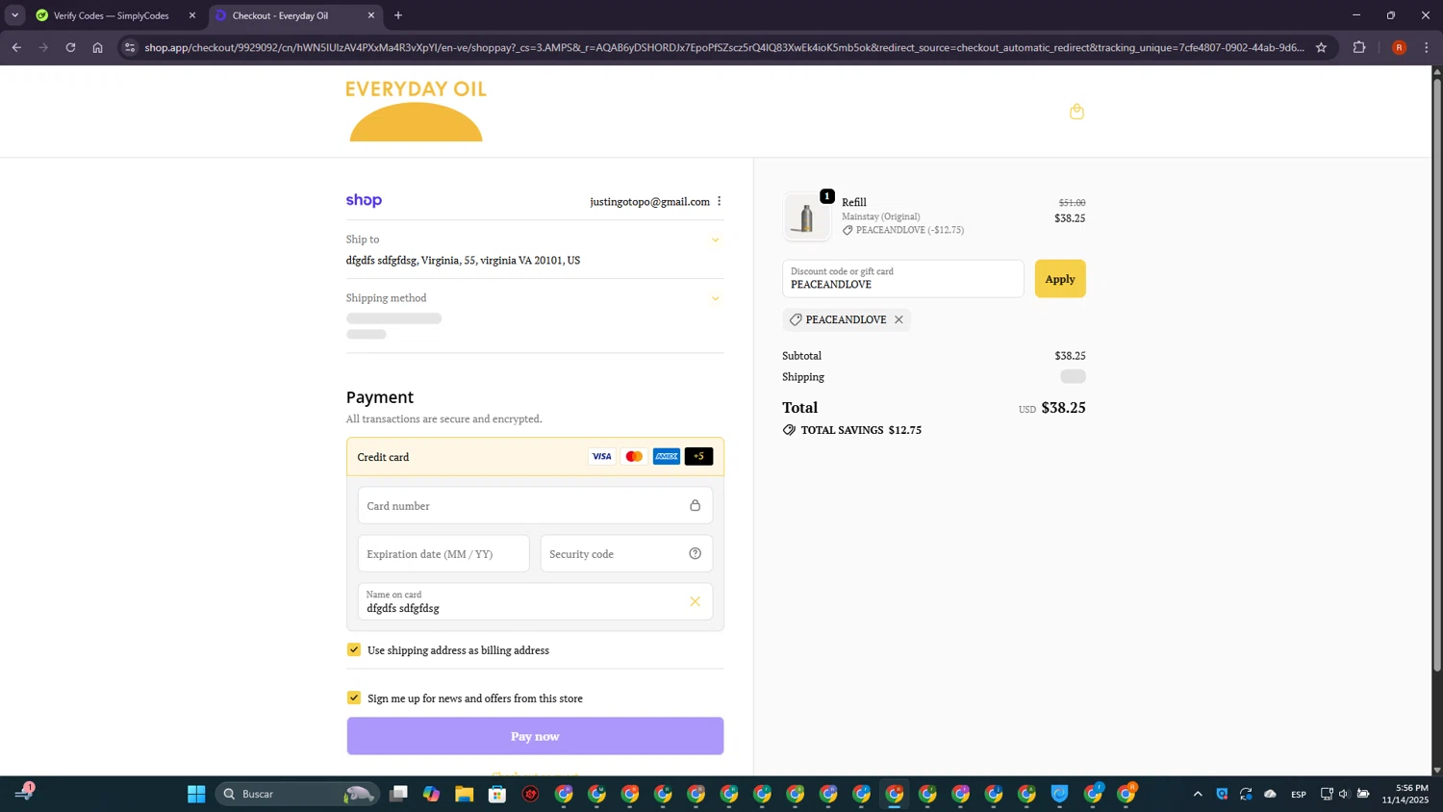The image size is (1443, 812).
Task: Click the Total amount $38.25
Action: pos(1063,408)
